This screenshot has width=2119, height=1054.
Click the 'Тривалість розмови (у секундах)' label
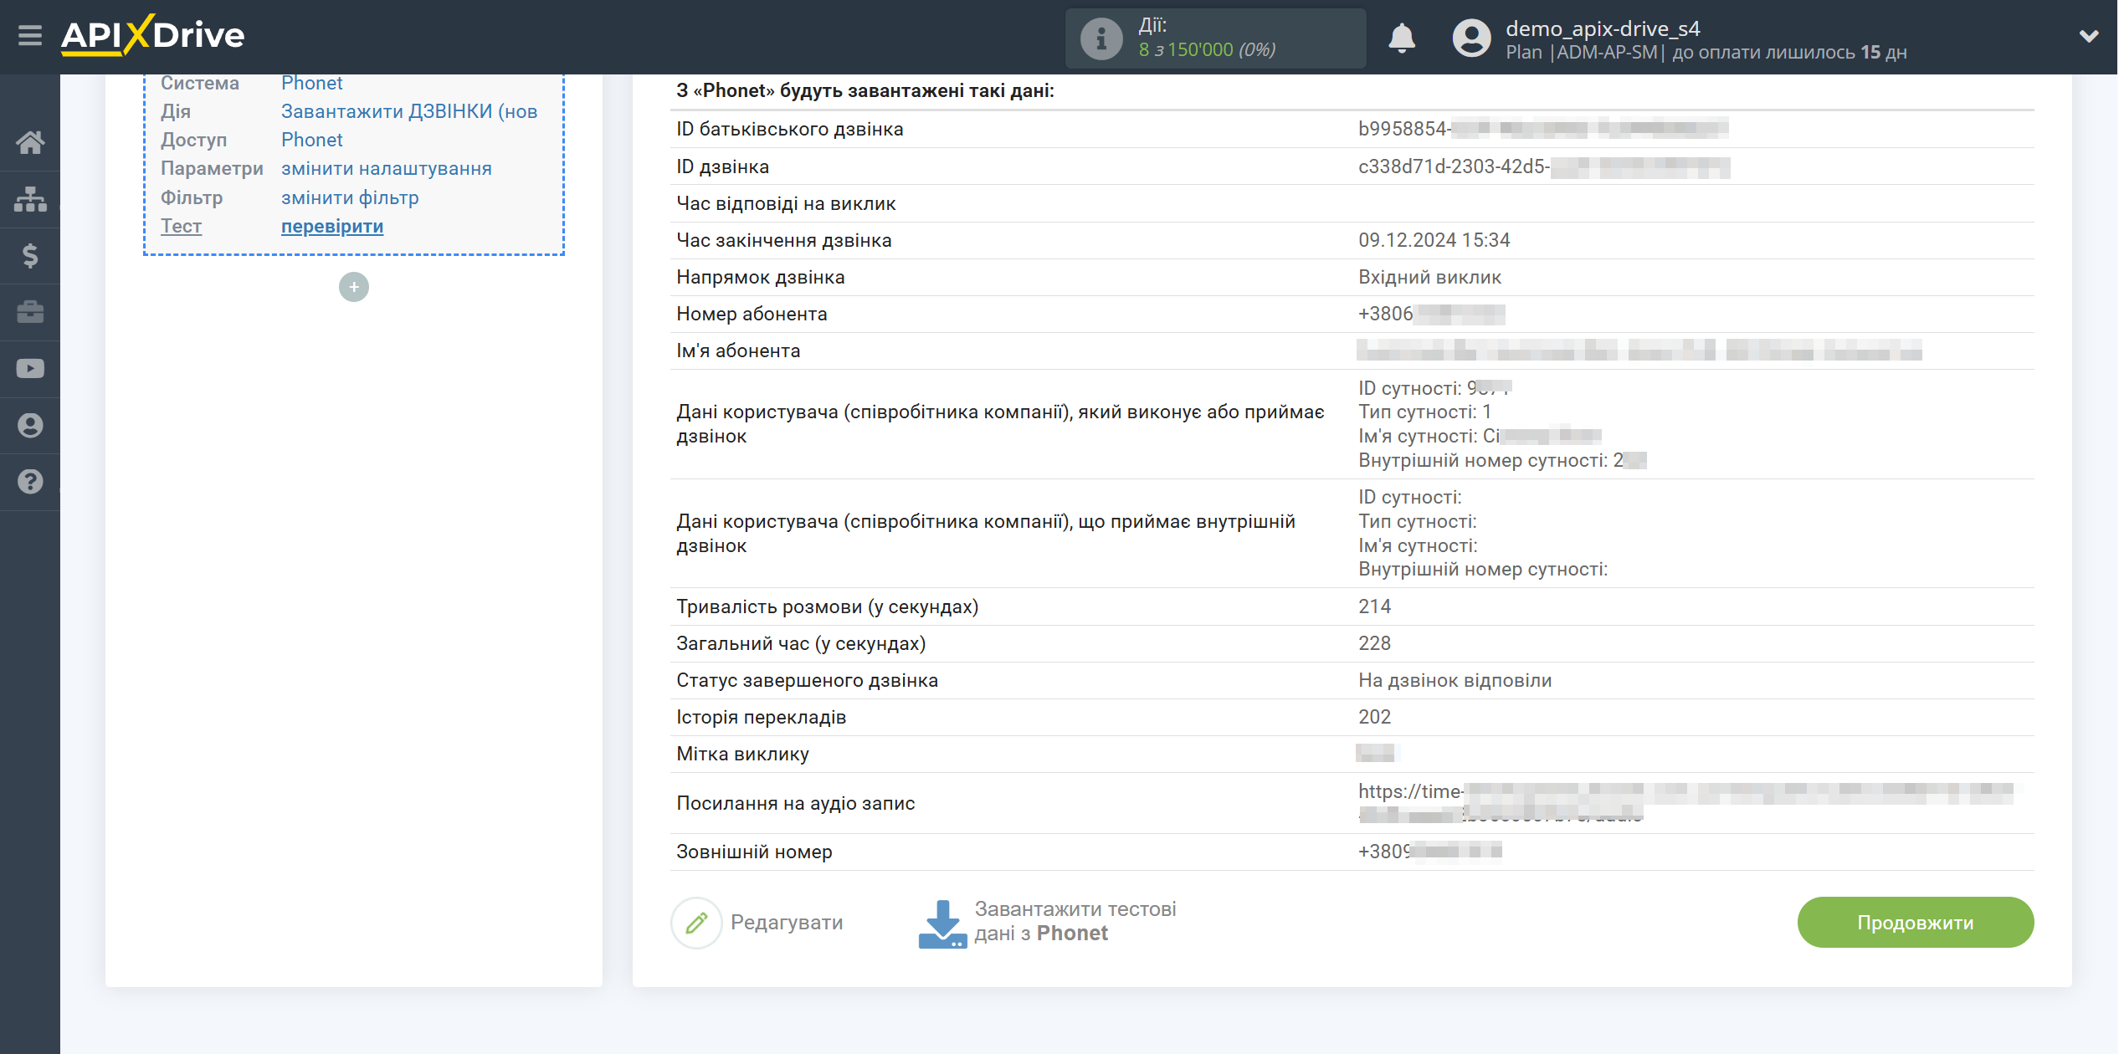tap(827, 606)
